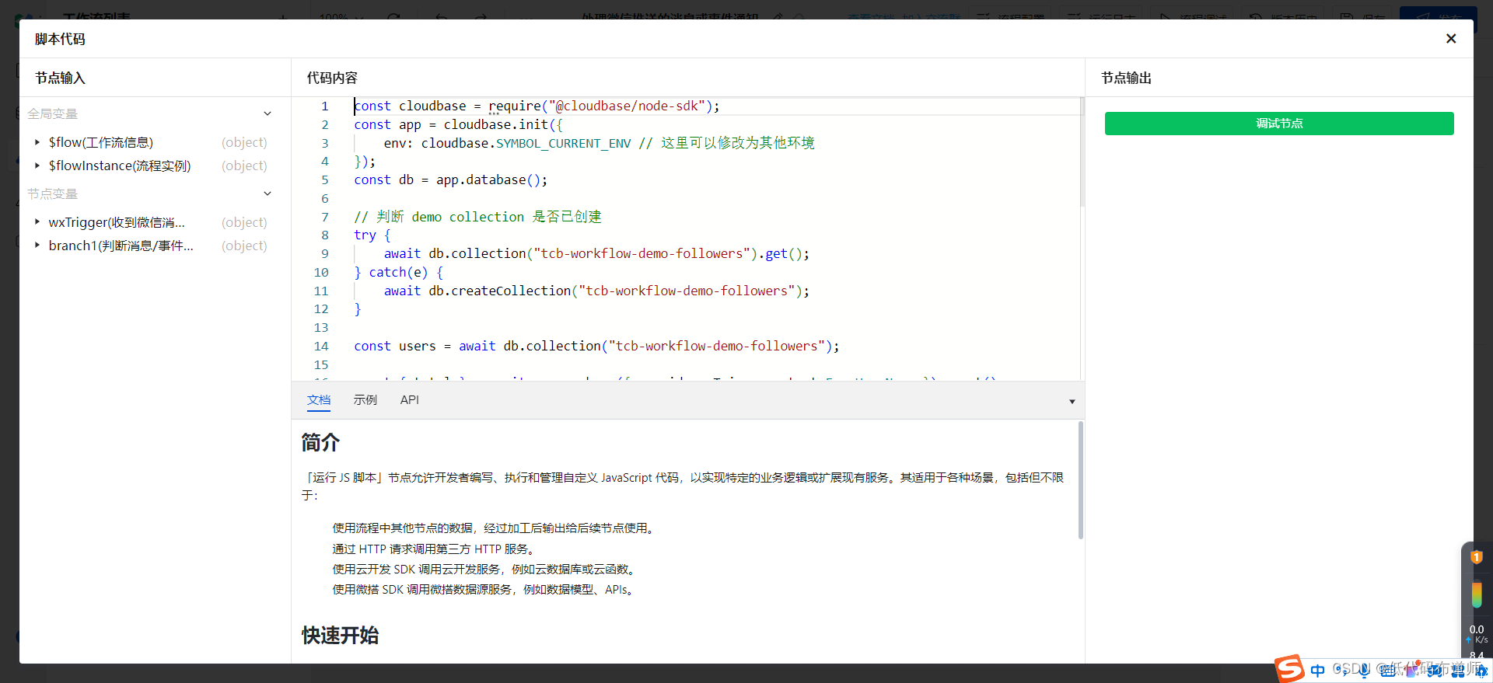Click the documentation panel vertical scrollbar
Screen dimensions: 1493x683
[x=1081, y=480]
